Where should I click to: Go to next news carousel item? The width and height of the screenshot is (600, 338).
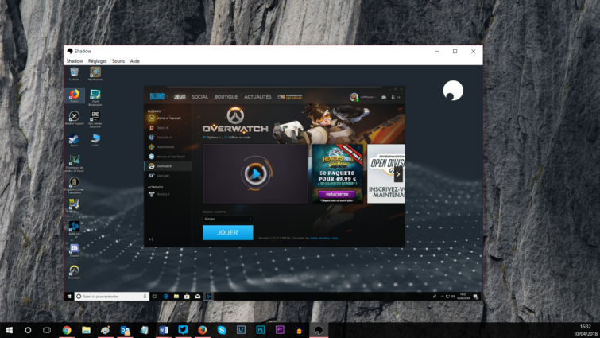398,174
